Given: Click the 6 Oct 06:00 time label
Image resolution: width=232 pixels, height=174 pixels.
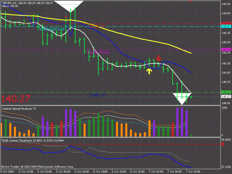Looking at the screenshot, I should pyautogui.click(x=63, y=172).
